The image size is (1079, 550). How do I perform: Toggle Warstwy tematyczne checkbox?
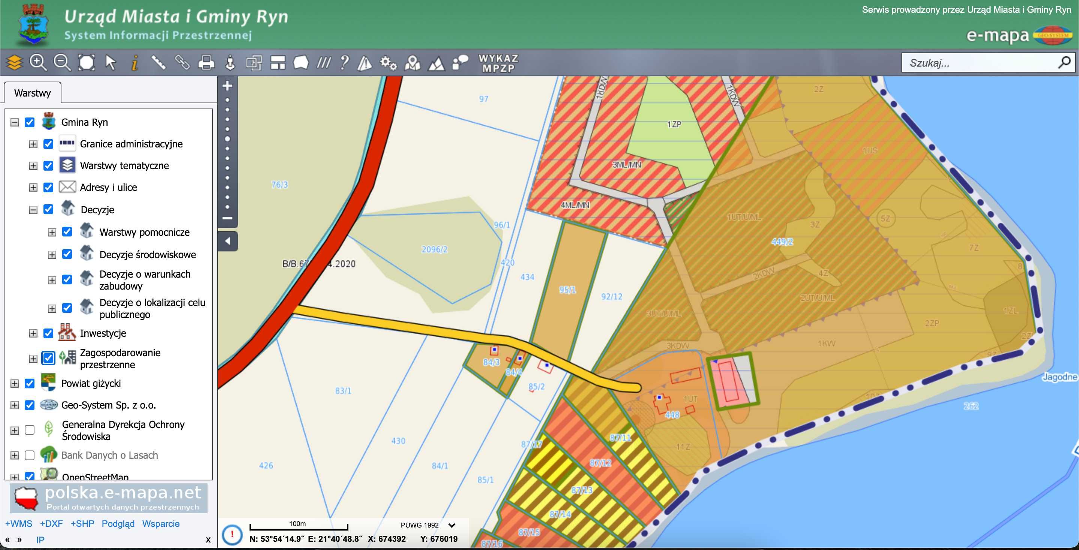tap(49, 166)
